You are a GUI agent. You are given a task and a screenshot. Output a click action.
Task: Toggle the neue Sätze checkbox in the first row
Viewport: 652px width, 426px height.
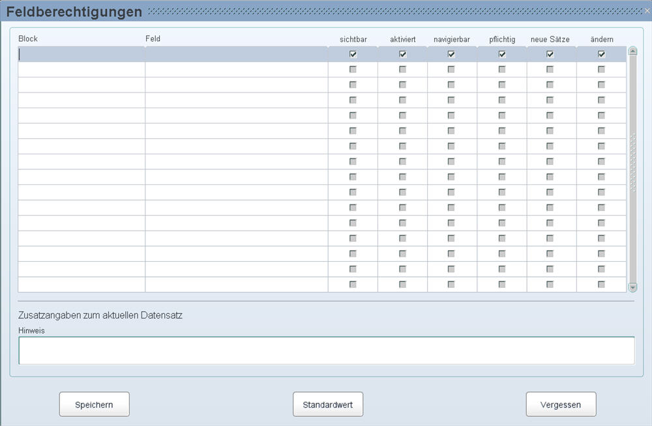coord(550,54)
